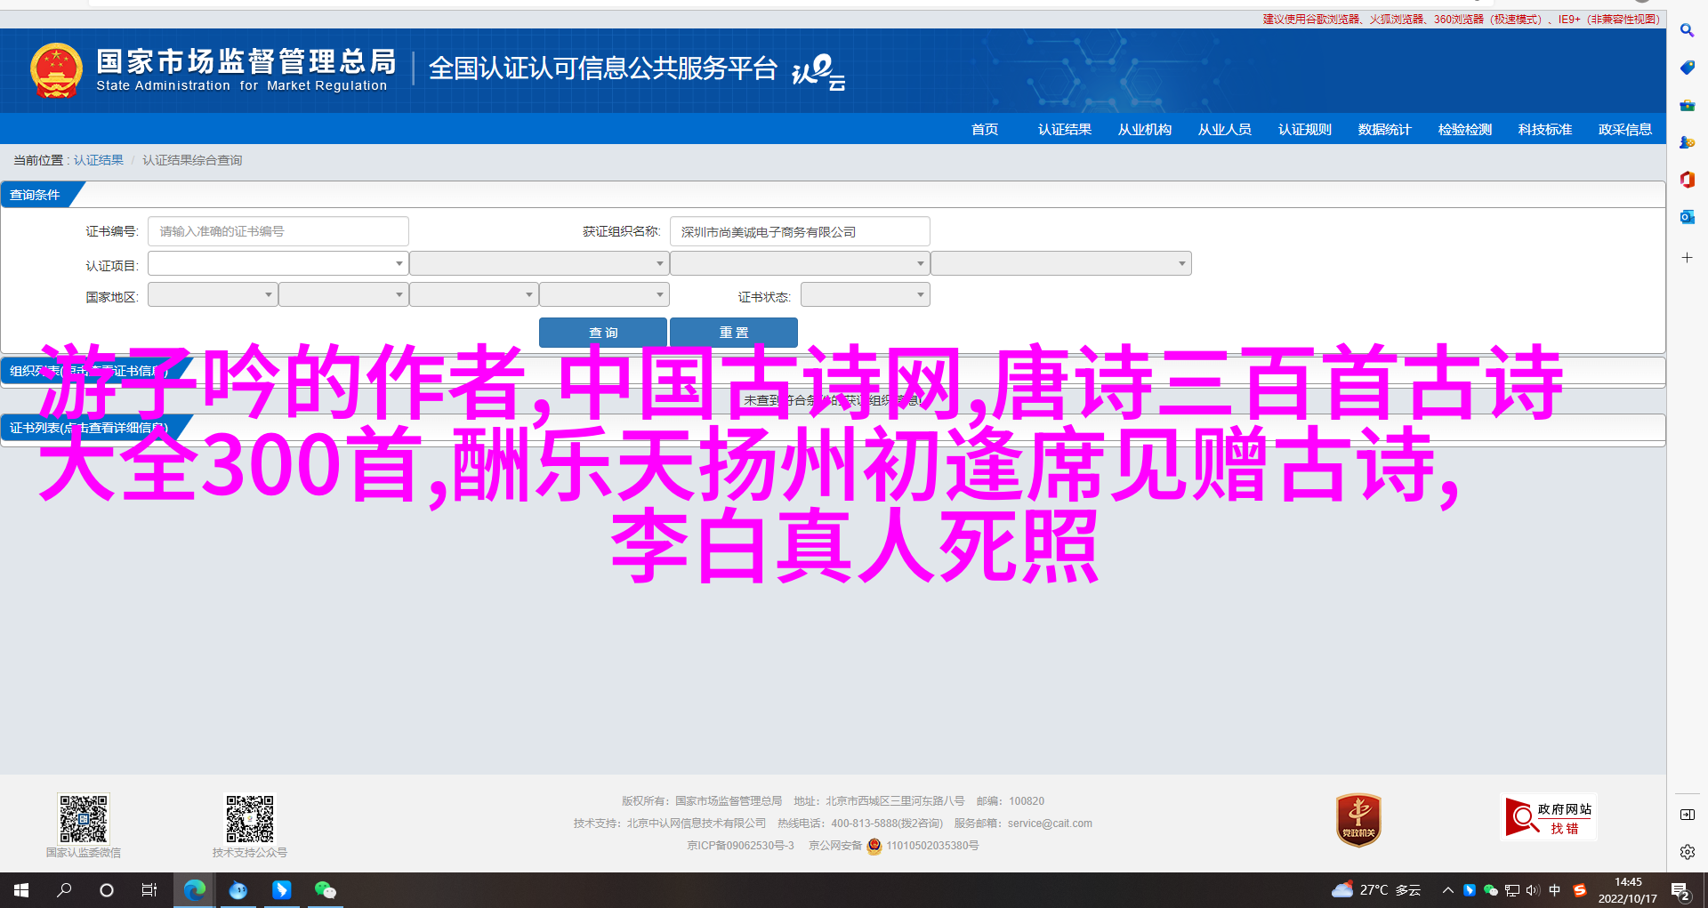Open the clock showing 14:45
Image resolution: width=1708 pixels, height=908 pixels.
tap(1628, 890)
